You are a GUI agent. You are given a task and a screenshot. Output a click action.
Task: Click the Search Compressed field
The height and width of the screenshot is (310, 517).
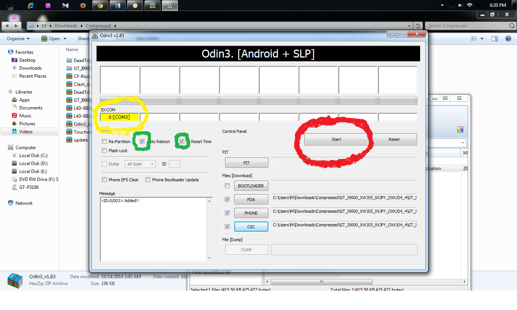point(470,26)
